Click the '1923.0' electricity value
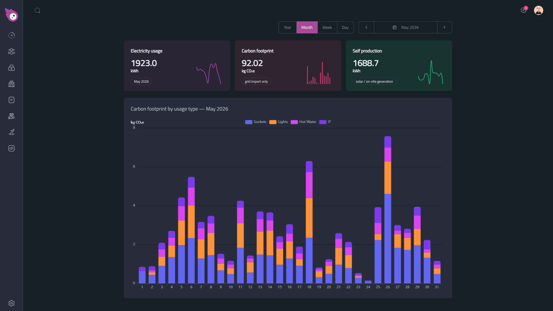This screenshot has height=311, width=553. pos(144,63)
